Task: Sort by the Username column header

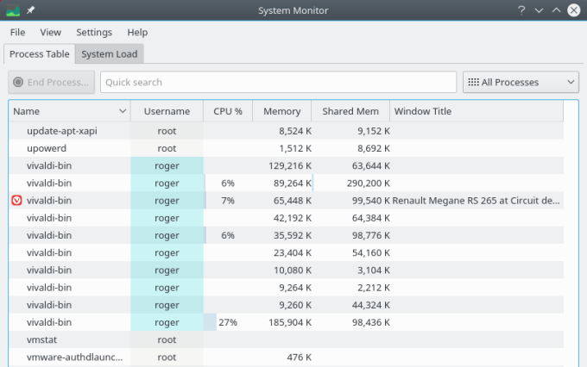Action: click(x=167, y=111)
